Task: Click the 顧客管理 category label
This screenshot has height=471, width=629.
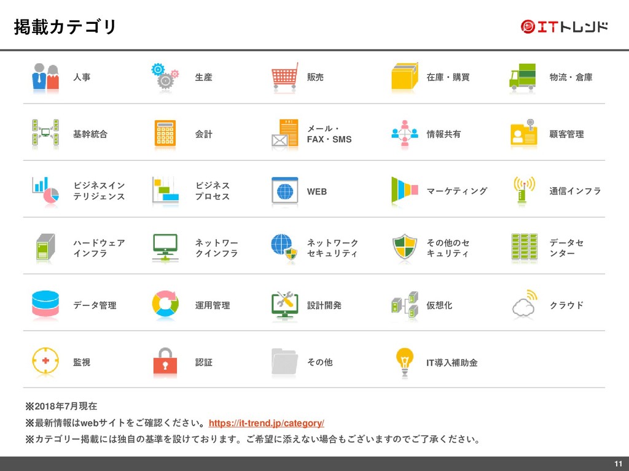Action: (566, 134)
